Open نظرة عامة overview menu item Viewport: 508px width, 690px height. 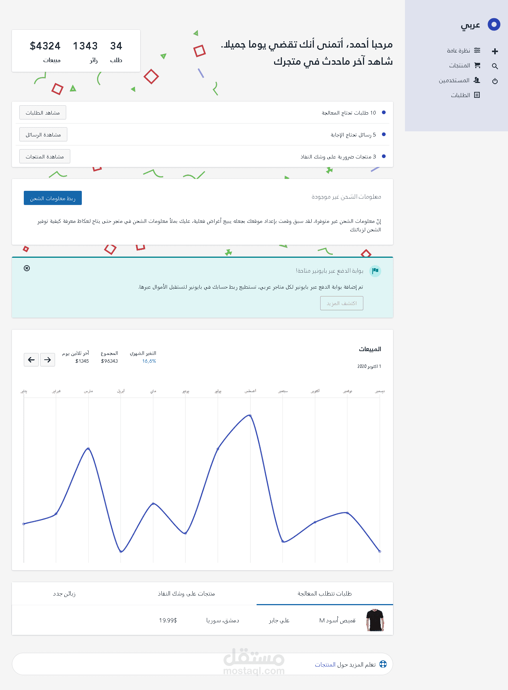(x=463, y=51)
